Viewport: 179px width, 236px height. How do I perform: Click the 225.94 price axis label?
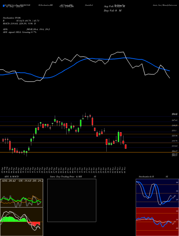(175, 136)
